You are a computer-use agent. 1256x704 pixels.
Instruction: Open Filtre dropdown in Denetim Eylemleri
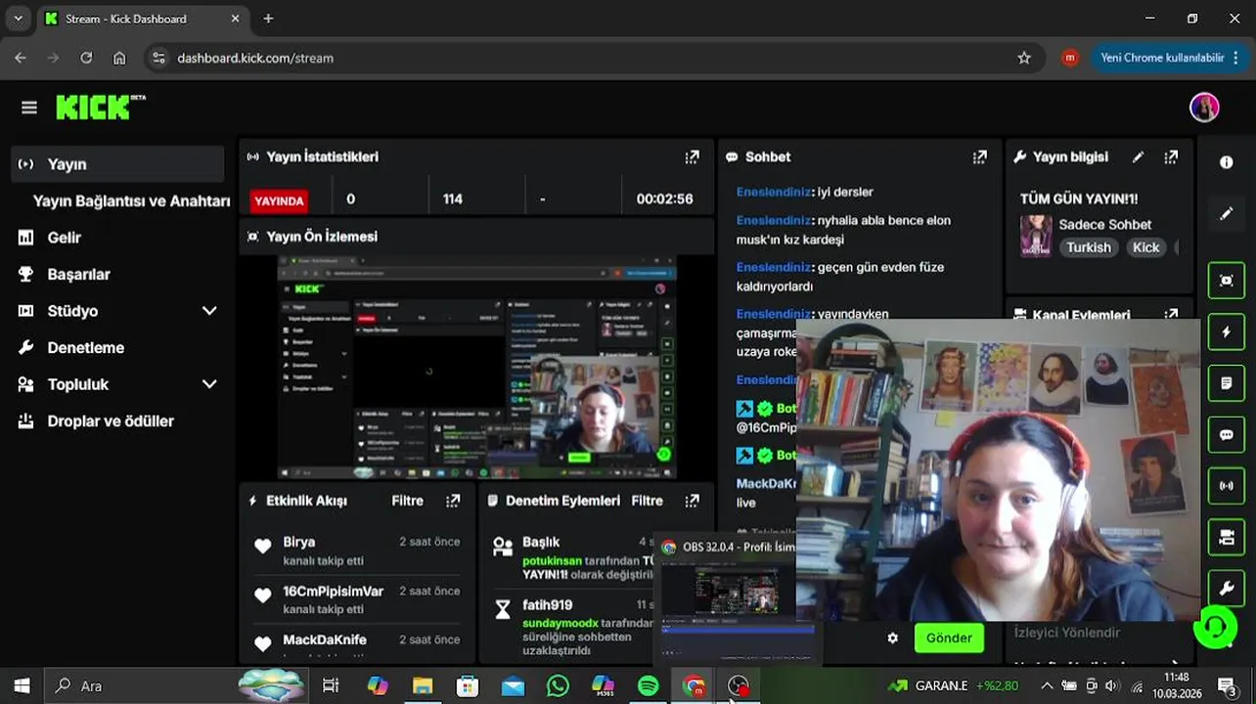point(648,501)
